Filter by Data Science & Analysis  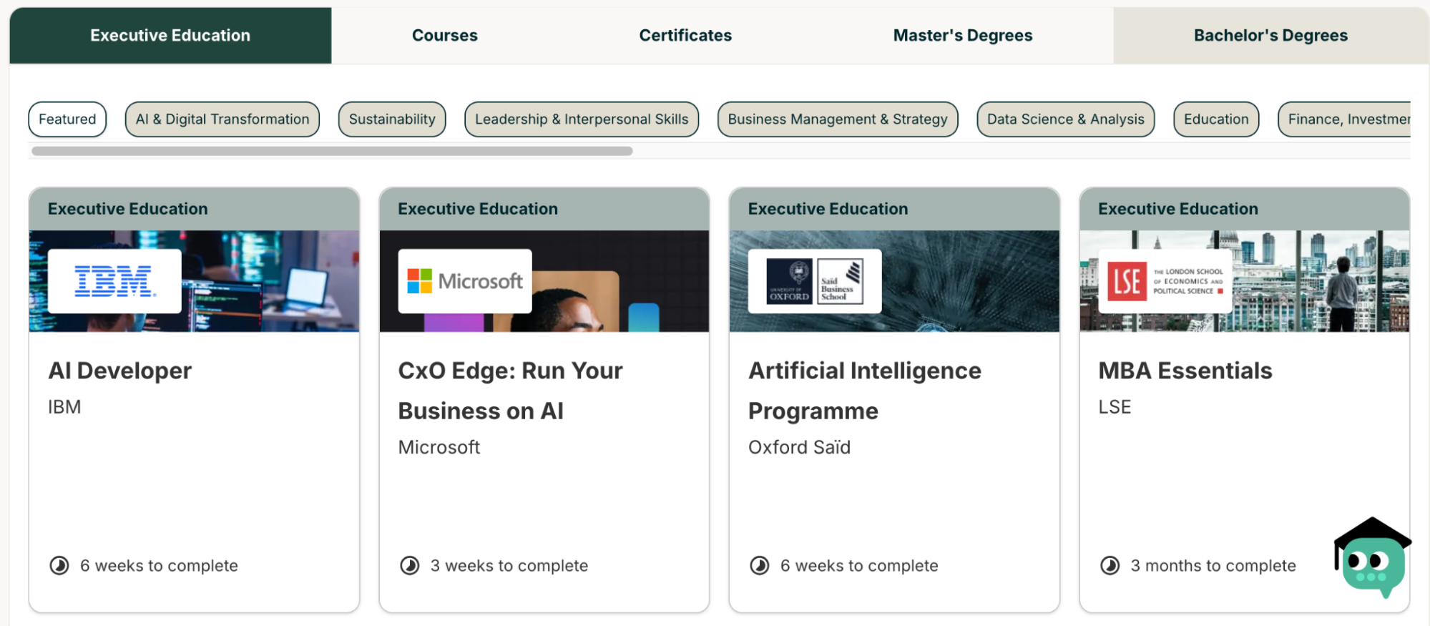pyautogui.click(x=1066, y=119)
